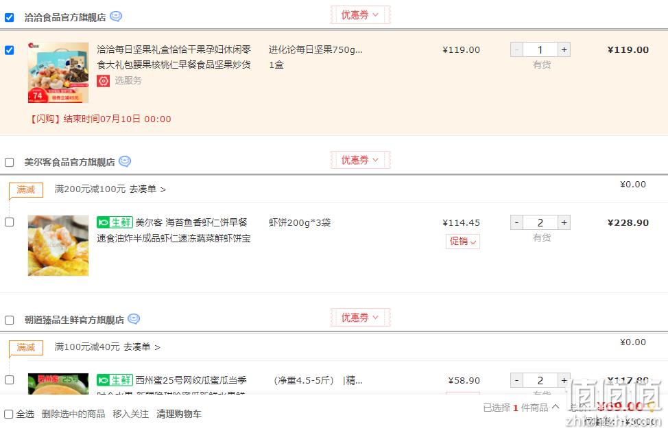This screenshot has height=433, width=668.
Task: Click 清理购物车 button
Action: [179, 414]
